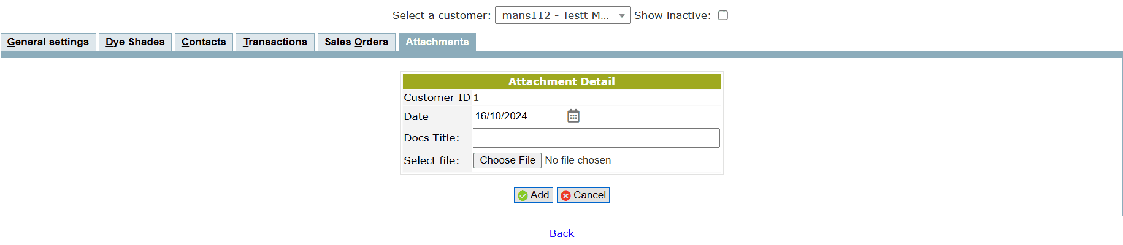Select the Sales Orders tab

coord(356,42)
